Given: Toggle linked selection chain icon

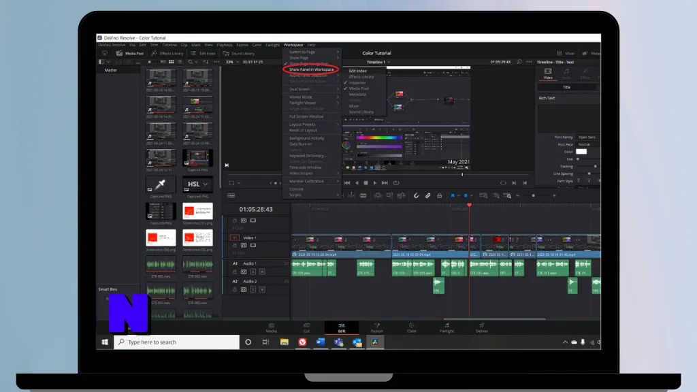Looking at the screenshot, I should tap(427, 195).
